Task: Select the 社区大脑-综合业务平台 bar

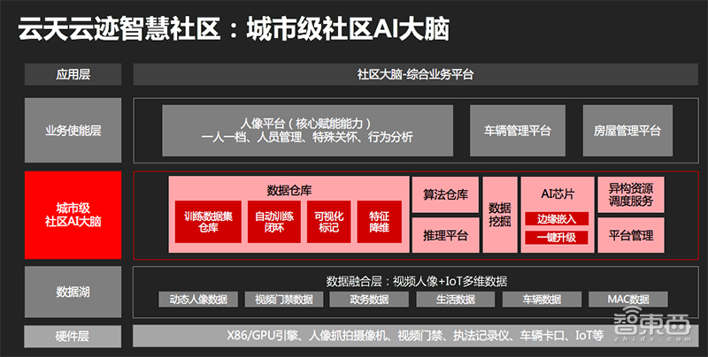Action: 415,74
